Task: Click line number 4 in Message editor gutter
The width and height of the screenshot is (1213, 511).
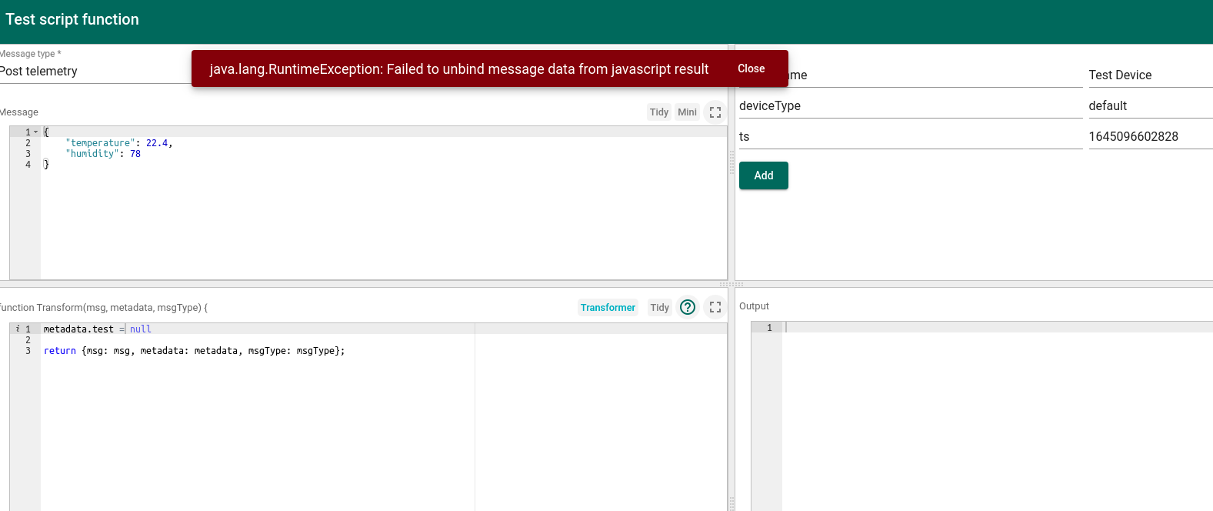Action: click(28, 165)
